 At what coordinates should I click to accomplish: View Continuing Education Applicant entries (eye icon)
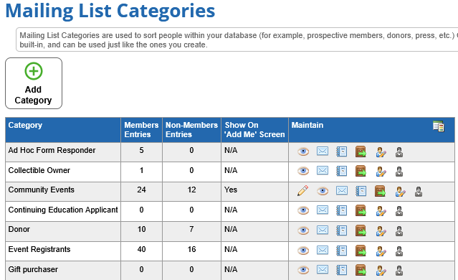[x=303, y=210]
